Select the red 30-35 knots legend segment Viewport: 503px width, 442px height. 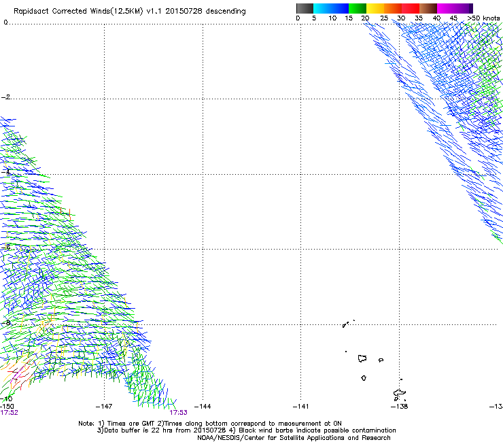(411, 8)
